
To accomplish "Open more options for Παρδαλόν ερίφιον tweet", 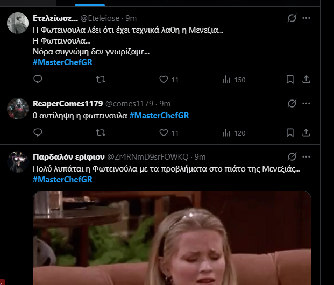I will click(306, 157).
